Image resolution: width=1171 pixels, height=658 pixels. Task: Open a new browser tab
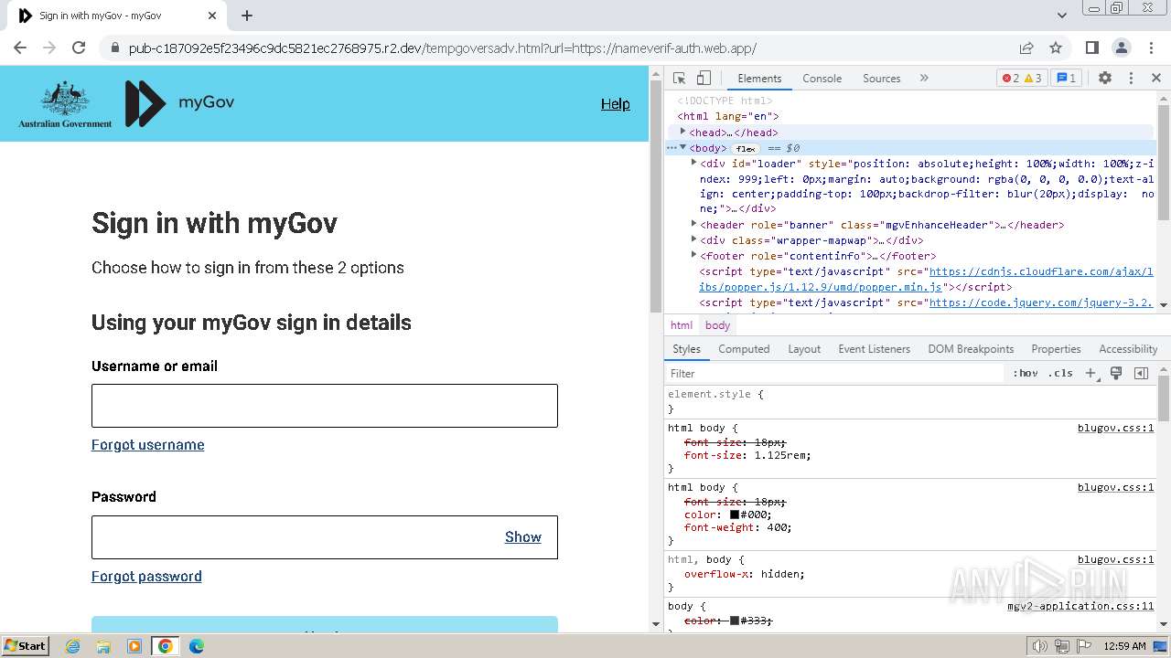(247, 16)
